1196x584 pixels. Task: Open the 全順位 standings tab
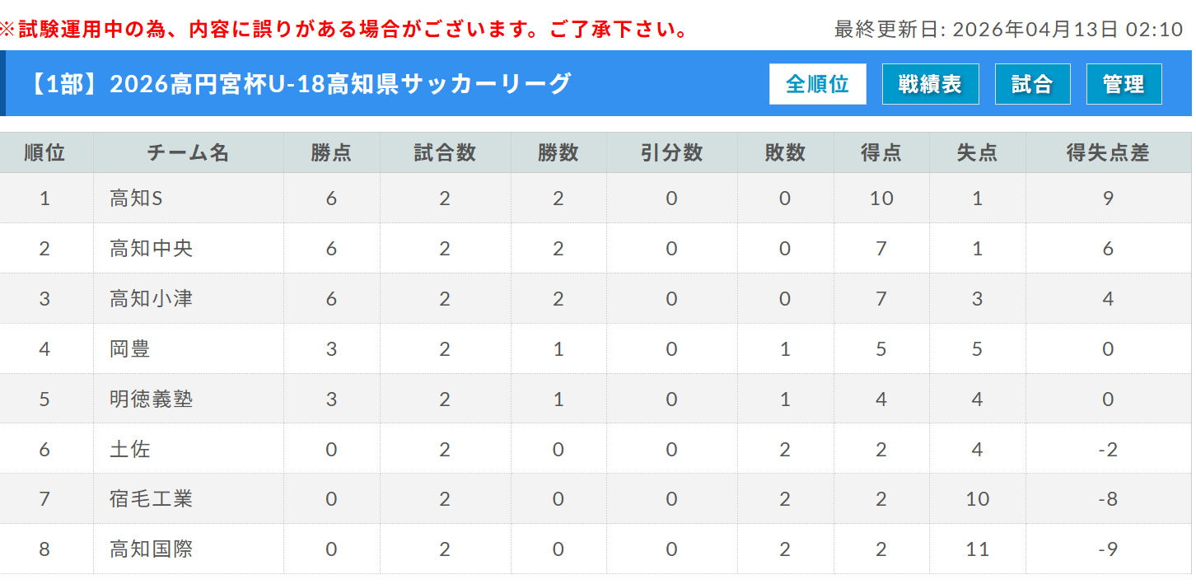pyautogui.click(x=817, y=84)
